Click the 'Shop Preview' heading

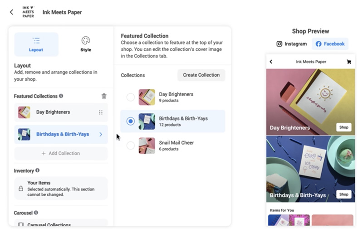(310, 31)
